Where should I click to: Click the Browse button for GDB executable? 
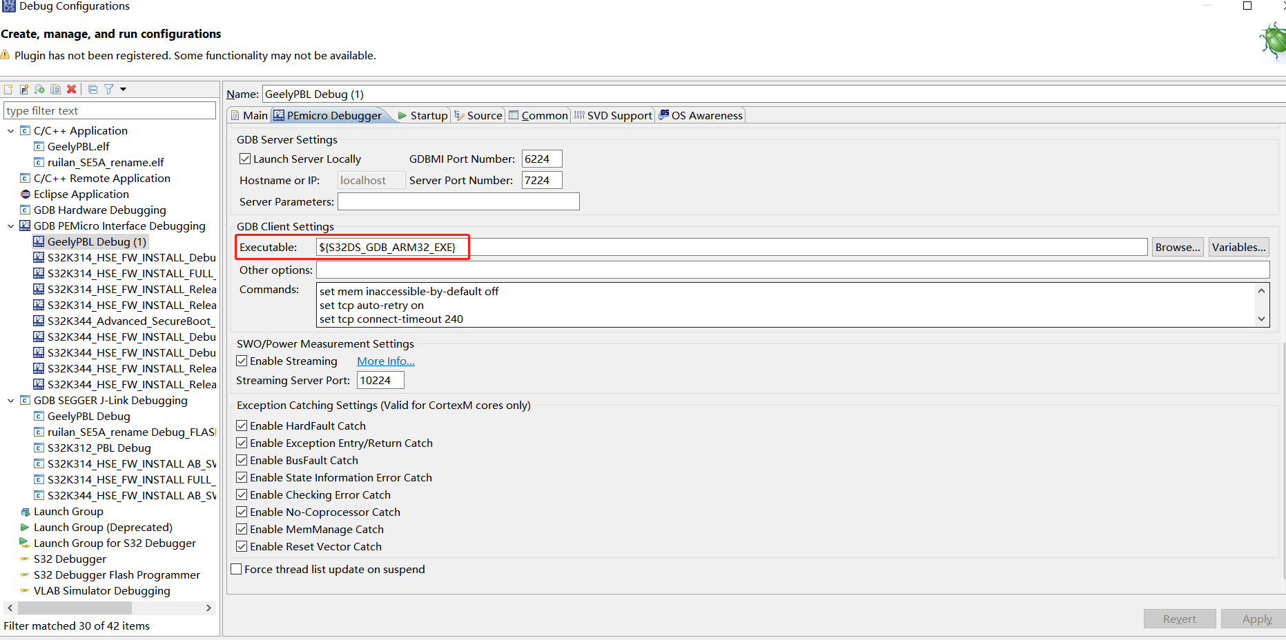[x=1177, y=246]
